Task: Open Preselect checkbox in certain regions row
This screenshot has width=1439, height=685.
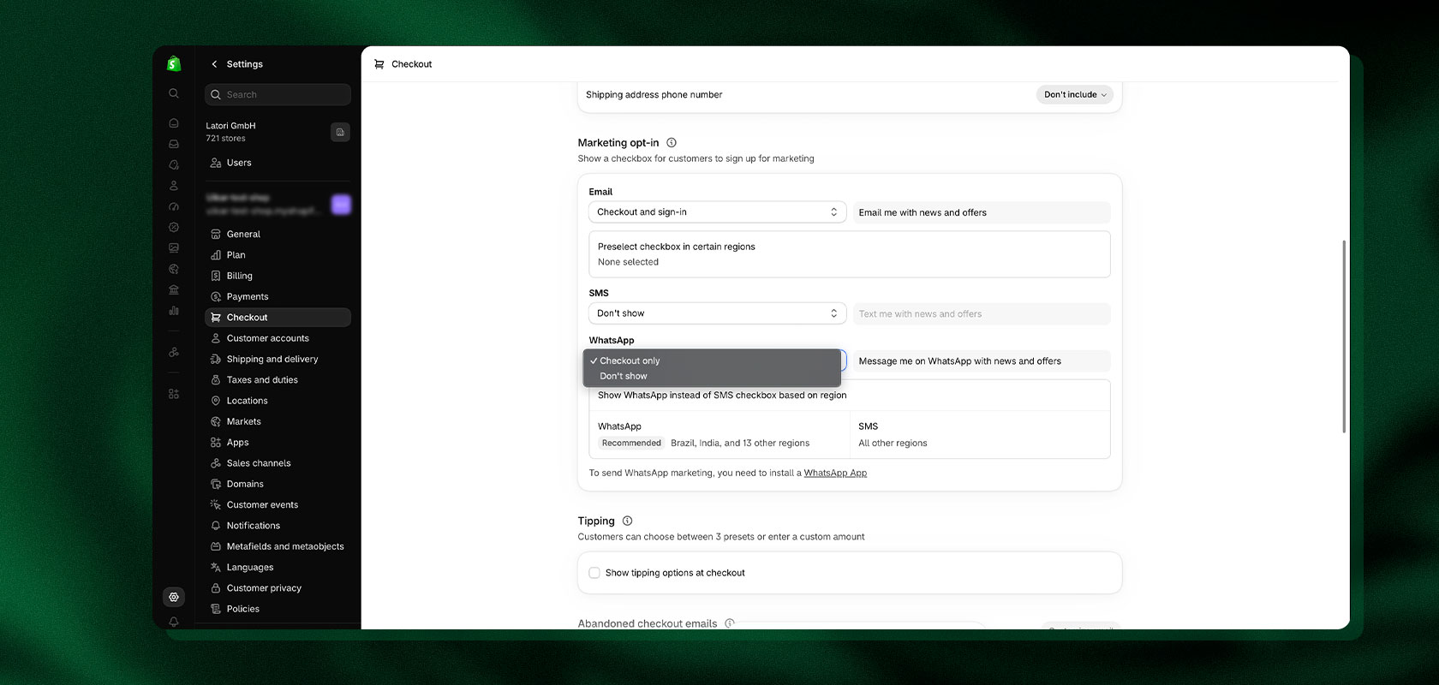Action: pos(850,254)
